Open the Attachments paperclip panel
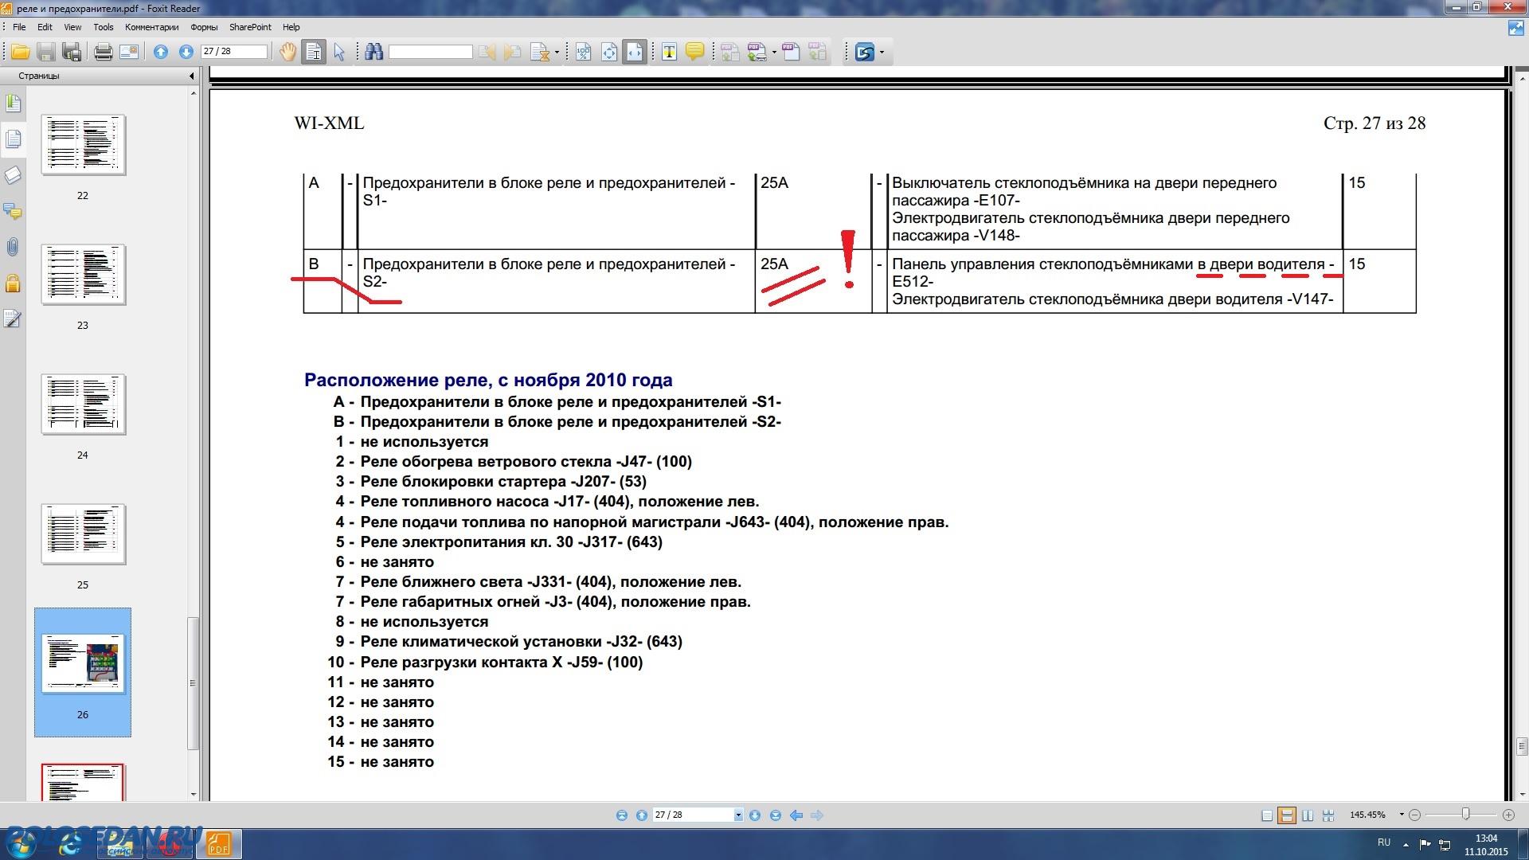Image resolution: width=1529 pixels, height=860 pixels. point(13,248)
